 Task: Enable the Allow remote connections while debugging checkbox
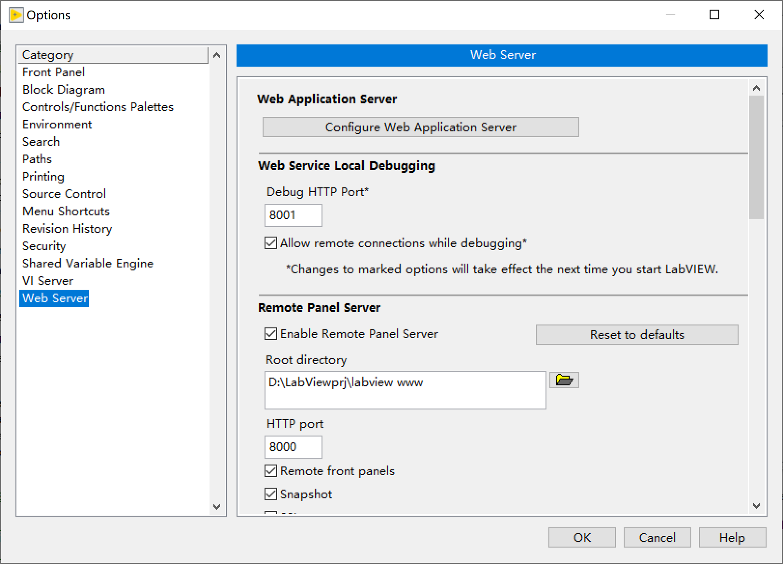(271, 243)
